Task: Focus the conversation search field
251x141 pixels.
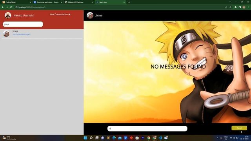Action: tap(23, 24)
